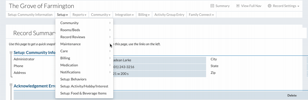Collapse the Setup: Community Information section
The height and width of the screenshot is (100, 308).
coord(11,53)
